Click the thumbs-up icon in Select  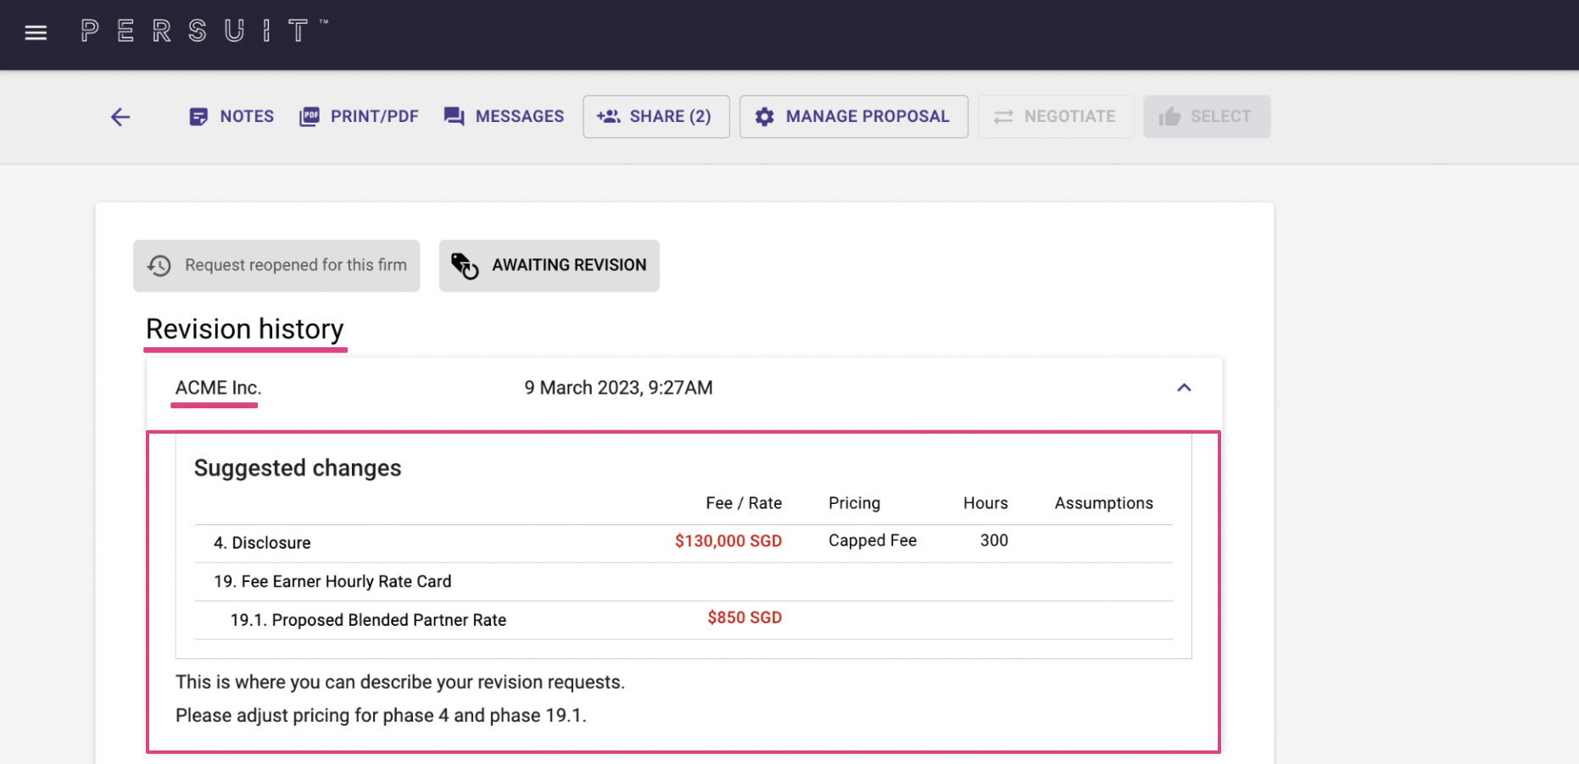click(1169, 117)
